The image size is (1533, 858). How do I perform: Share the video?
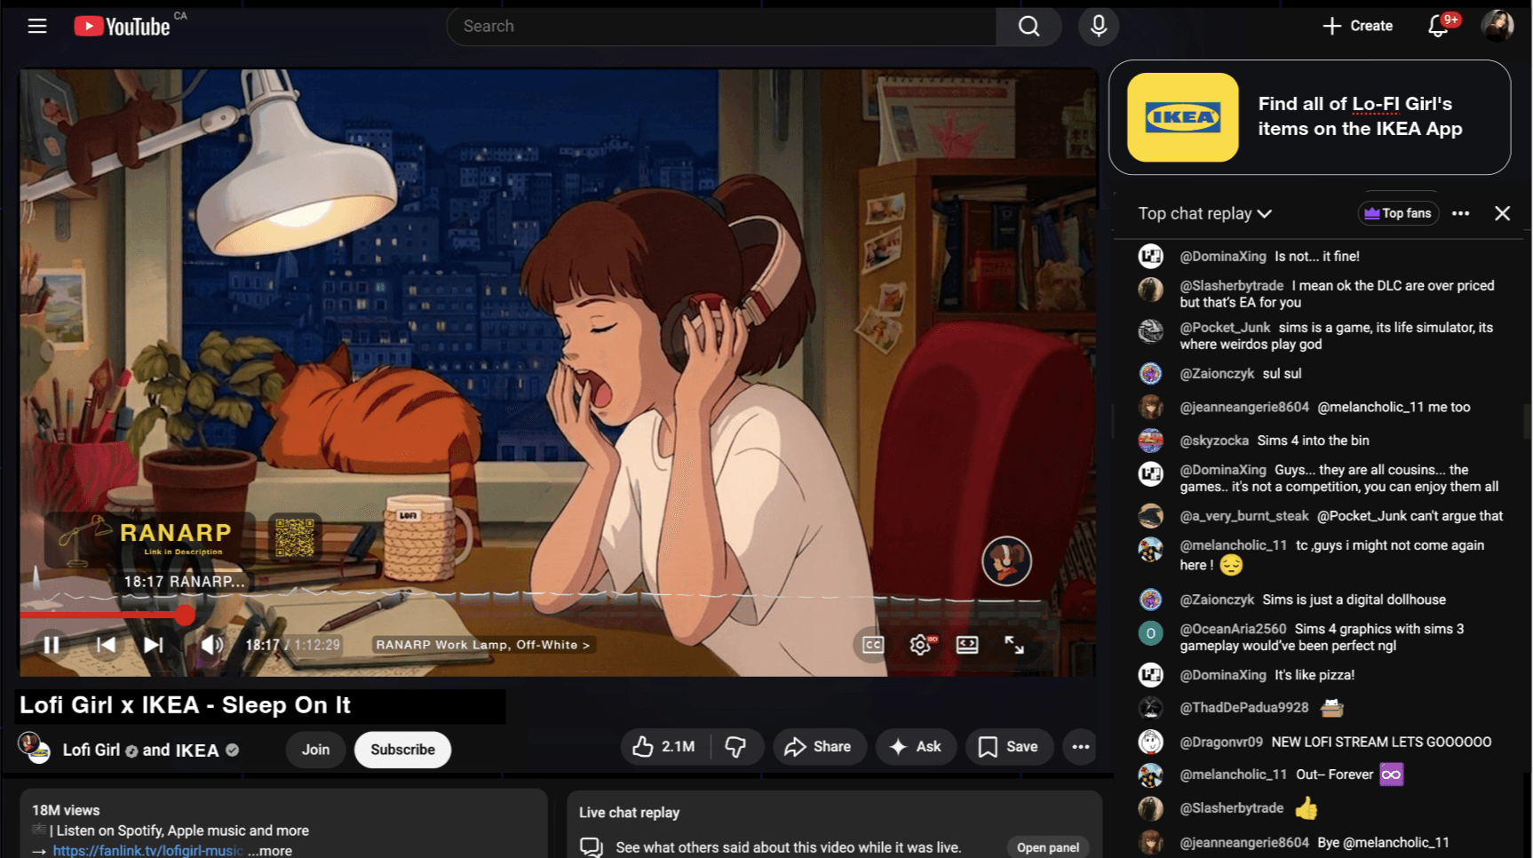click(x=818, y=747)
